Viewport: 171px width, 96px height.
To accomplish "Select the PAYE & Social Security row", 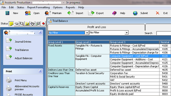I will point(140,77).
